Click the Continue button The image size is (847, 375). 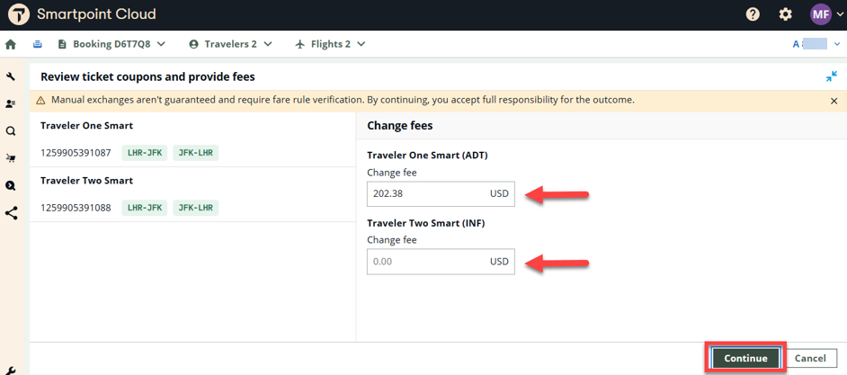(745, 358)
